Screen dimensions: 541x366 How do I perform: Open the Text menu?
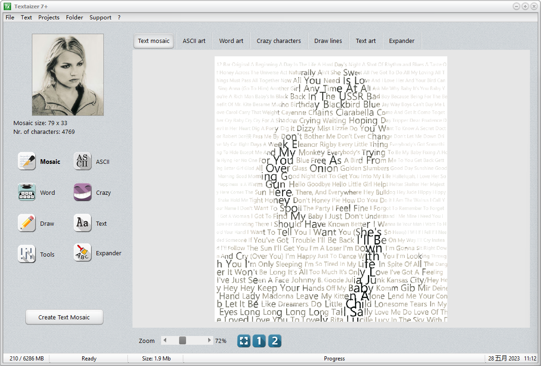[26, 17]
